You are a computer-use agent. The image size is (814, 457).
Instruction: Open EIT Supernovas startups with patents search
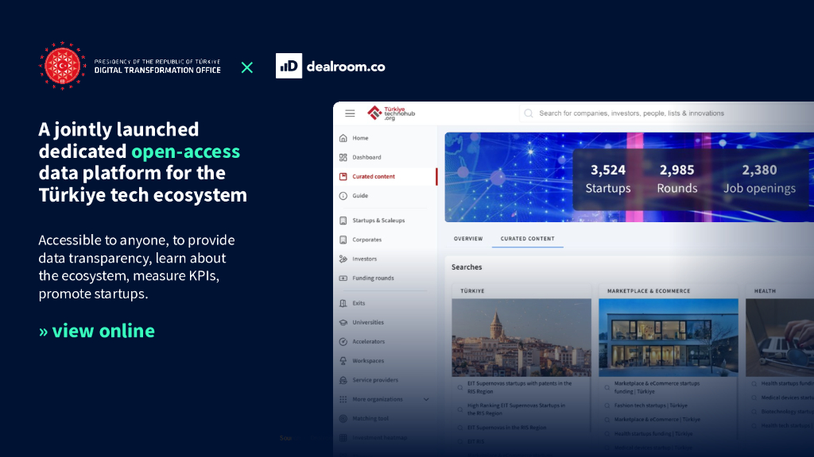519,387
